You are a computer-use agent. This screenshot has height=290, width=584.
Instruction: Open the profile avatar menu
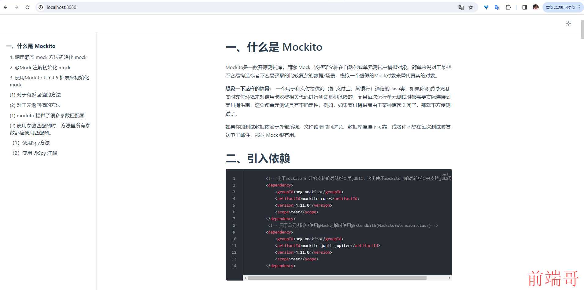tap(536, 7)
